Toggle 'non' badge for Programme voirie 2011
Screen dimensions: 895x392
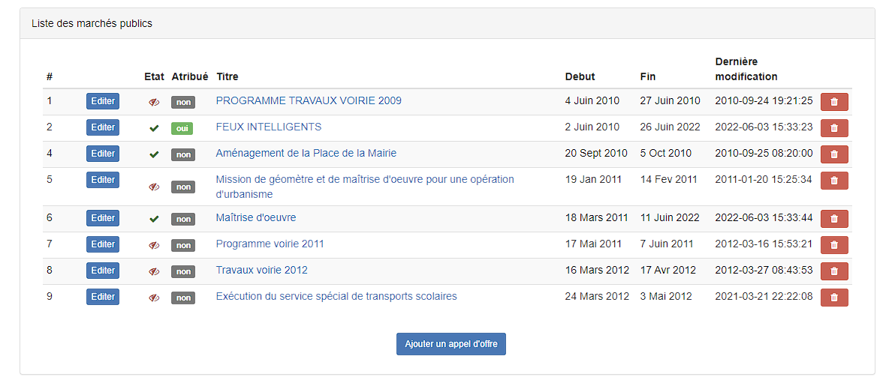(x=183, y=246)
